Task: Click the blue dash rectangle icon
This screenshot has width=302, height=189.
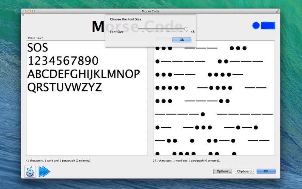Action: (268, 26)
